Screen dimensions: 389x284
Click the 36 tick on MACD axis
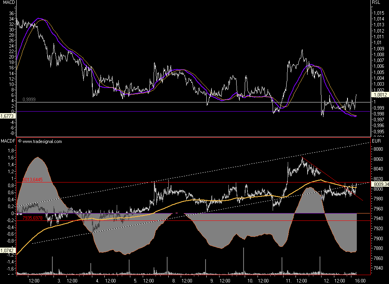[11, 13]
